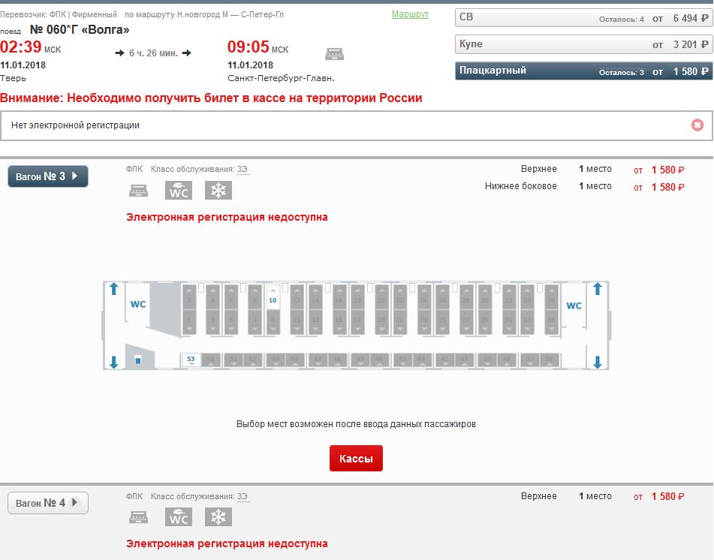Screen dimensions: 714x560
Task: Click the WC icon in wagon 4
Action: click(x=179, y=517)
